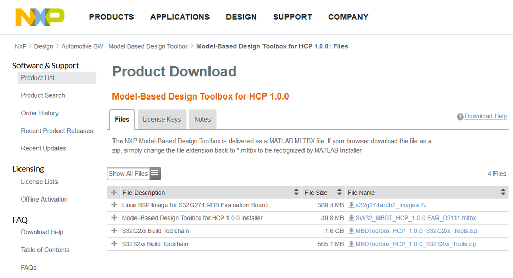This screenshot has height=278, width=513.
Task: Sort by File Size column arrows
Action: (x=339, y=192)
